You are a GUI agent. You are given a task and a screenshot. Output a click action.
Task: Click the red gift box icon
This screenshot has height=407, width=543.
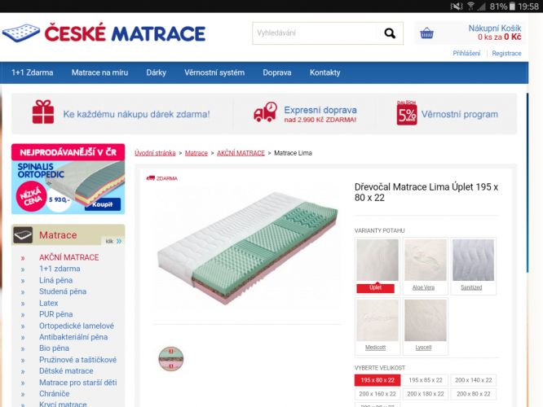point(43,112)
